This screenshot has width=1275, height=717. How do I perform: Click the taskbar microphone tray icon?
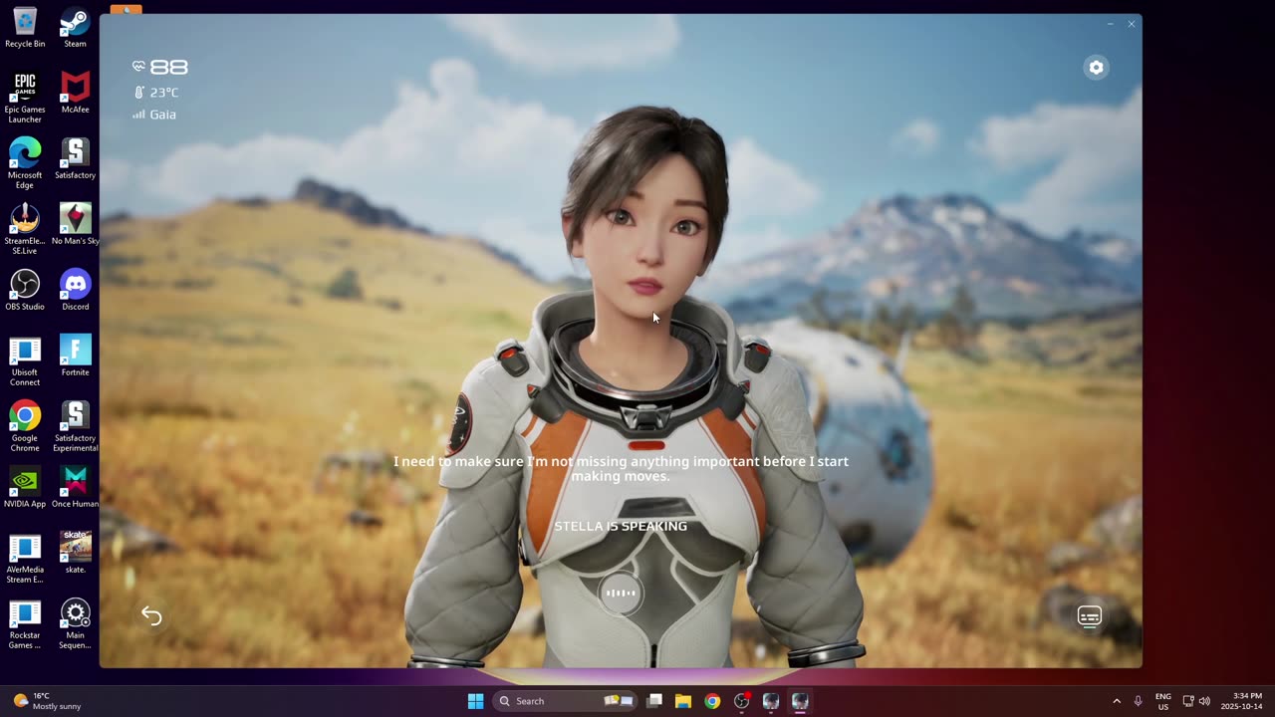pyautogui.click(x=1138, y=701)
